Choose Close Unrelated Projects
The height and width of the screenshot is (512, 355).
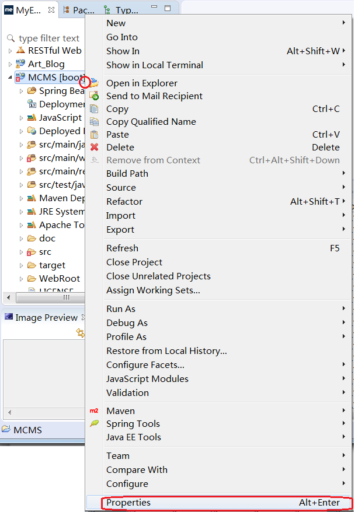point(220,276)
